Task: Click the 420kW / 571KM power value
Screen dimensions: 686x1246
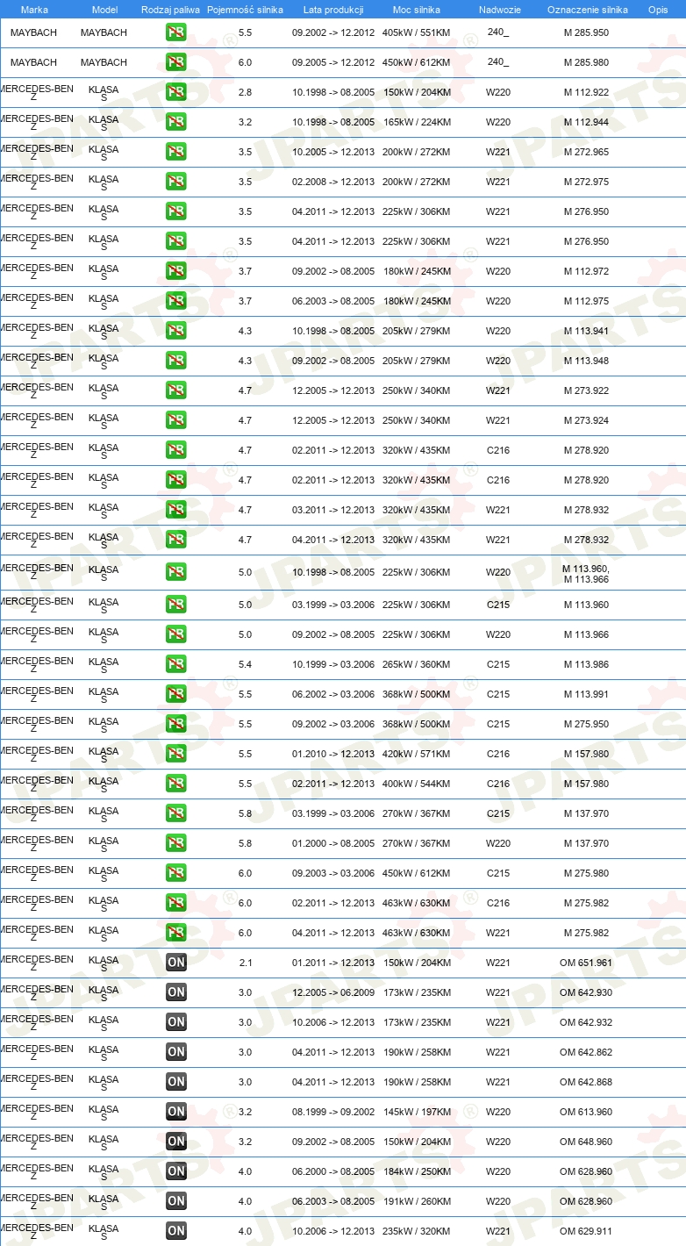Action: click(416, 754)
